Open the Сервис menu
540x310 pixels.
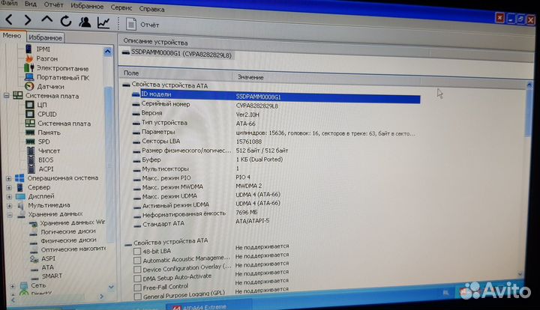pyautogui.click(x=121, y=7)
